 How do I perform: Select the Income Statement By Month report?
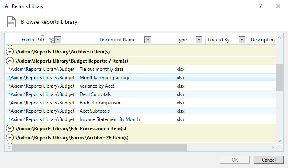tap(109, 119)
